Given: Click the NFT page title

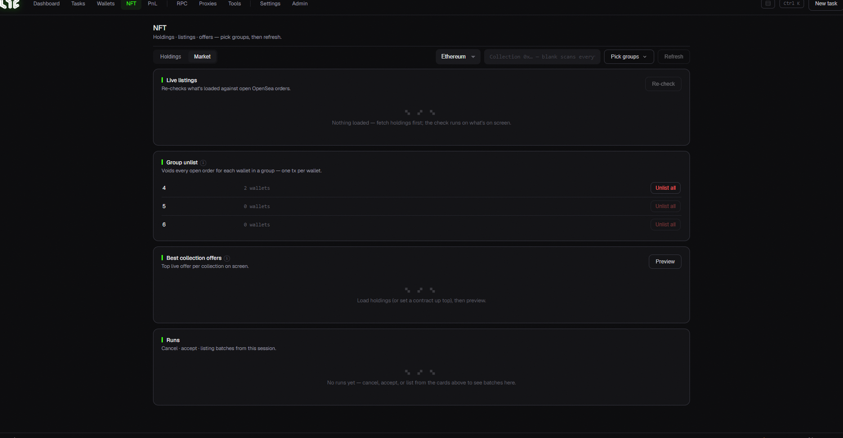Looking at the screenshot, I should (x=160, y=28).
